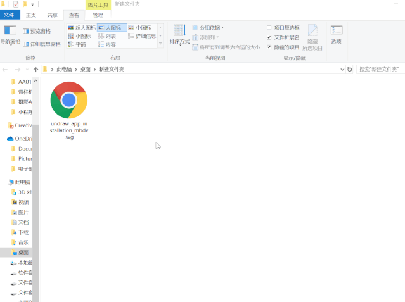This screenshot has width=405, height=302.
Task: Expand the address bar history dropdown
Action: coord(342,70)
